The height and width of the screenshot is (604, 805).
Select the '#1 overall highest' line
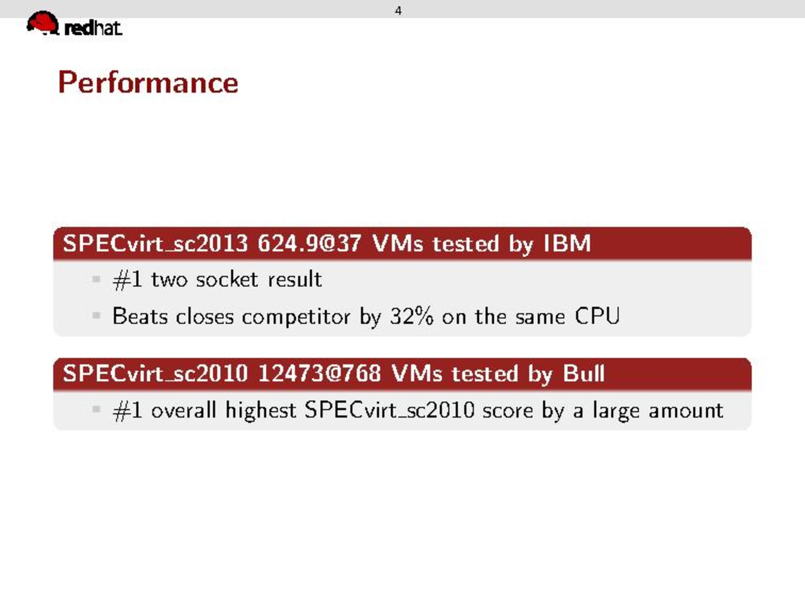click(417, 410)
